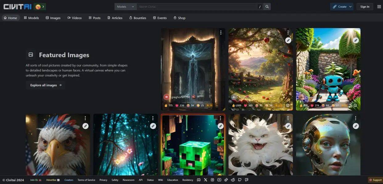
Task: Add laugh reaction showing 54 on the ghost image
Action: click(191, 105)
